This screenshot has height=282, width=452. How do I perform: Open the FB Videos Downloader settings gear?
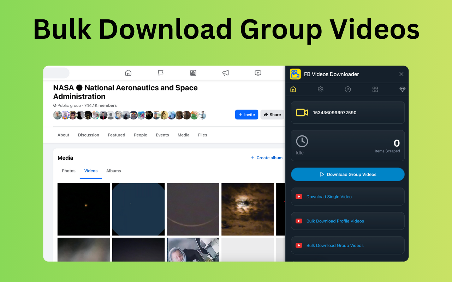pyautogui.click(x=320, y=89)
